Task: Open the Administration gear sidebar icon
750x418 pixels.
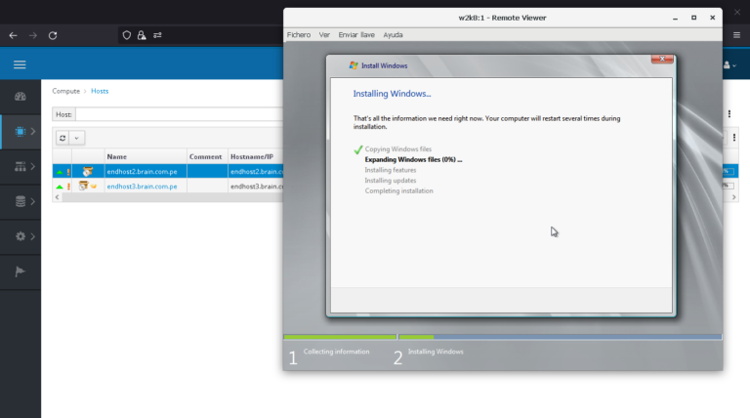Action: tap(20, 236)
